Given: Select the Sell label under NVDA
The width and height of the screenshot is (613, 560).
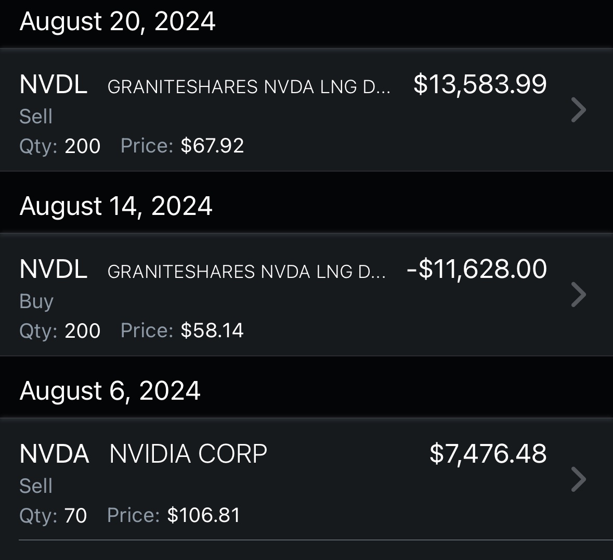Looking at the screenshot, I should click(36, 486).
